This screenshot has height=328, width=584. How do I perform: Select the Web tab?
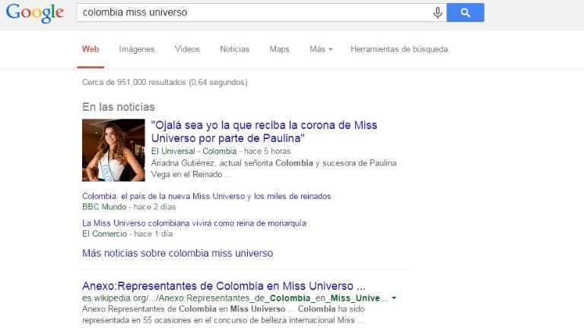coord(90,49)
